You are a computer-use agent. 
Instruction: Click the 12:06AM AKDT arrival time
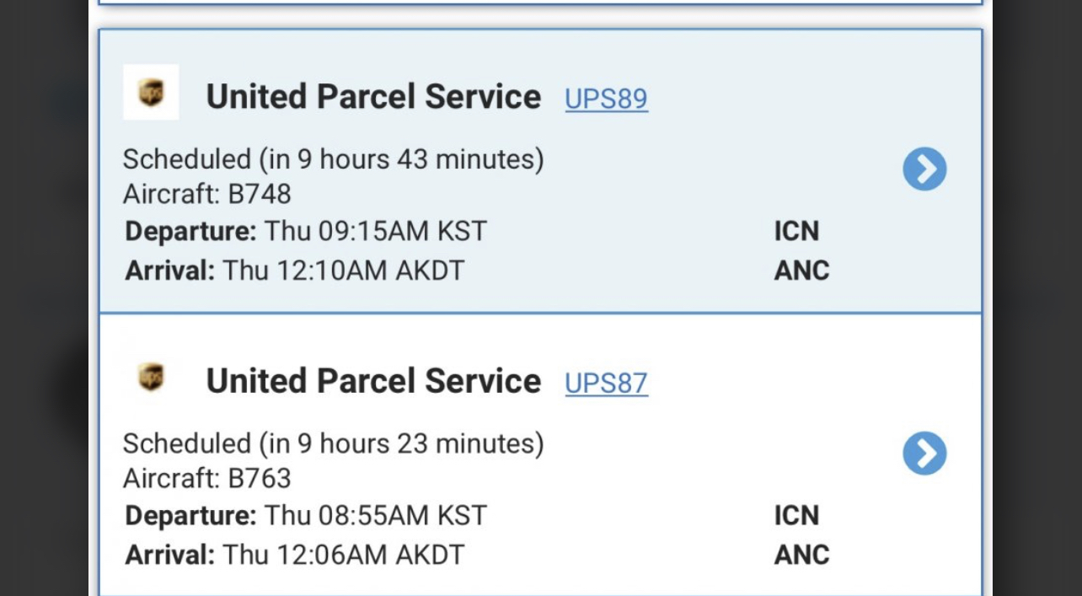pos(343,555)
